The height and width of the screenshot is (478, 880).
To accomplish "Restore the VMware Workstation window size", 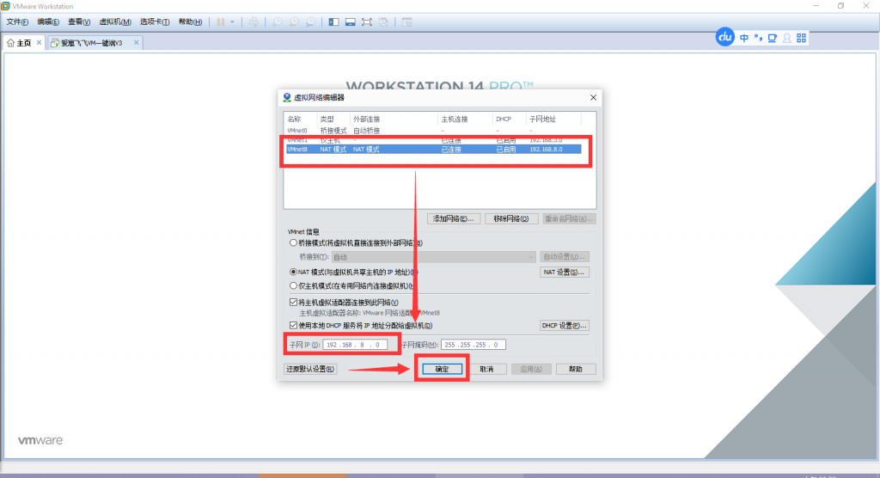I will (x=840, y=6).
